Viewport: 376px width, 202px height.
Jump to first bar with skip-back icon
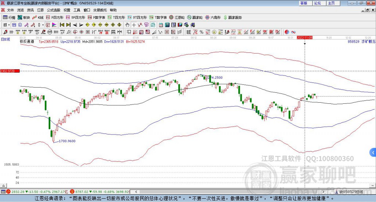pos(62,25)
